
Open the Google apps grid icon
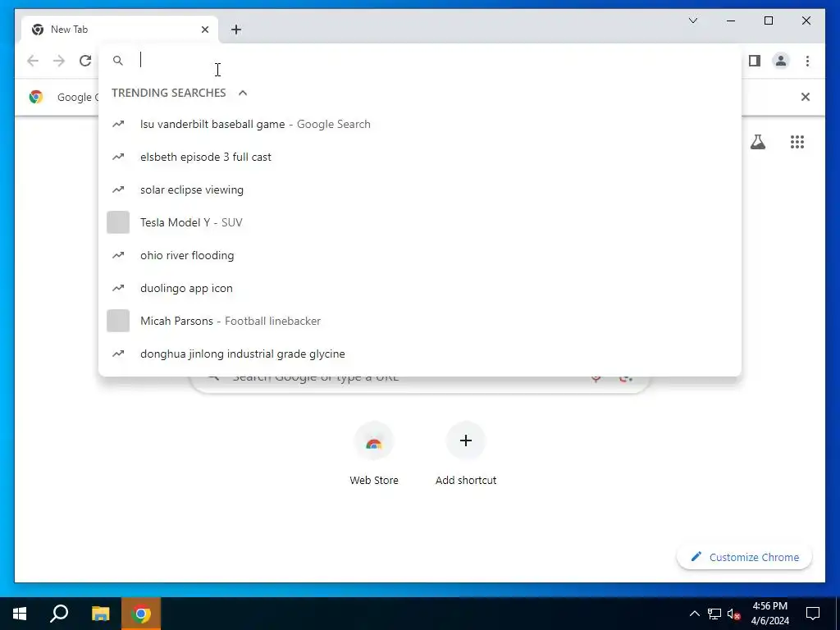point(797,142)
